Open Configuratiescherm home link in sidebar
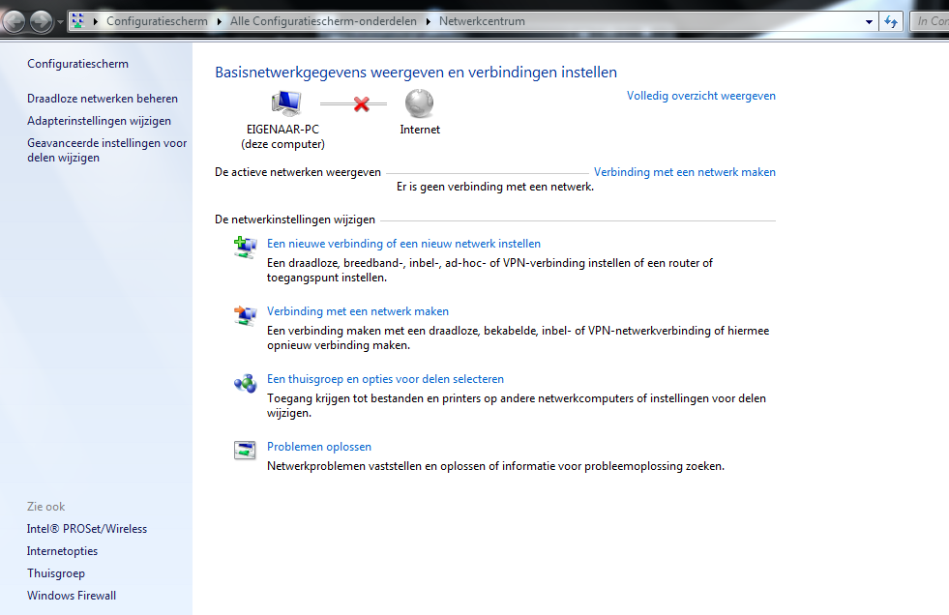Image resolution: width=949 pixels, height=615 pixels. point(77,64)
